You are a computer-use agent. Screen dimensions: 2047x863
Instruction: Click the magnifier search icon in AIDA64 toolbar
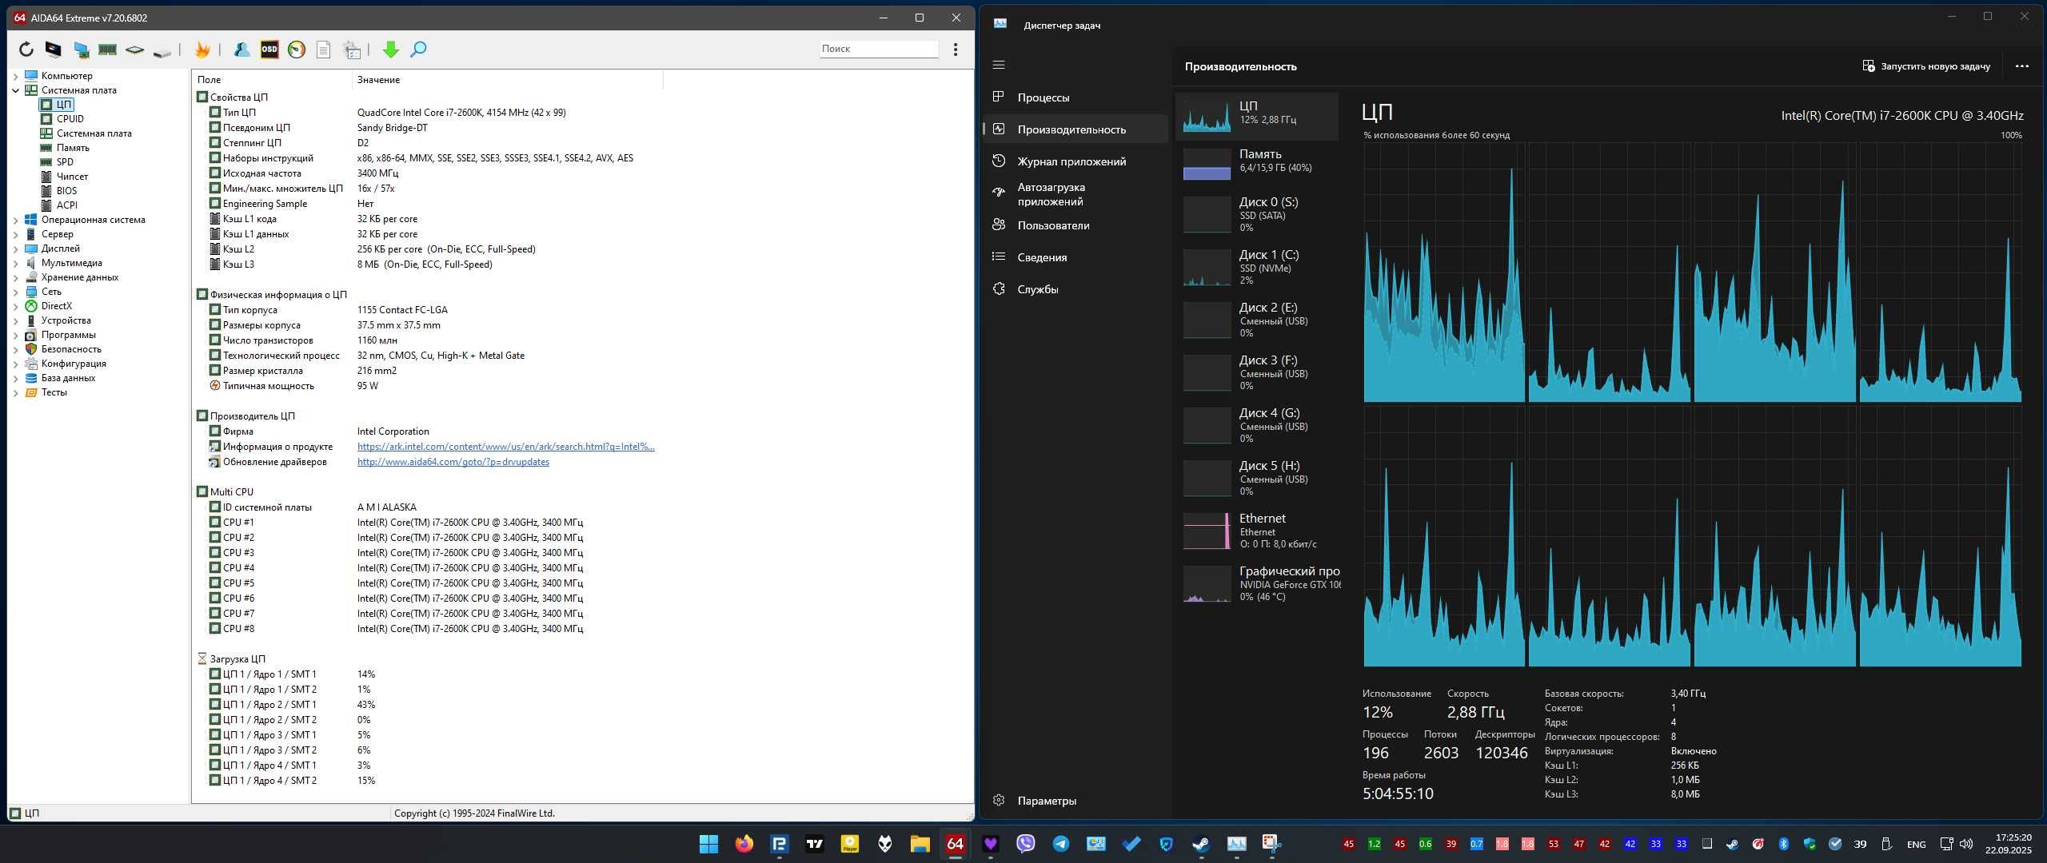coord(418,50)
